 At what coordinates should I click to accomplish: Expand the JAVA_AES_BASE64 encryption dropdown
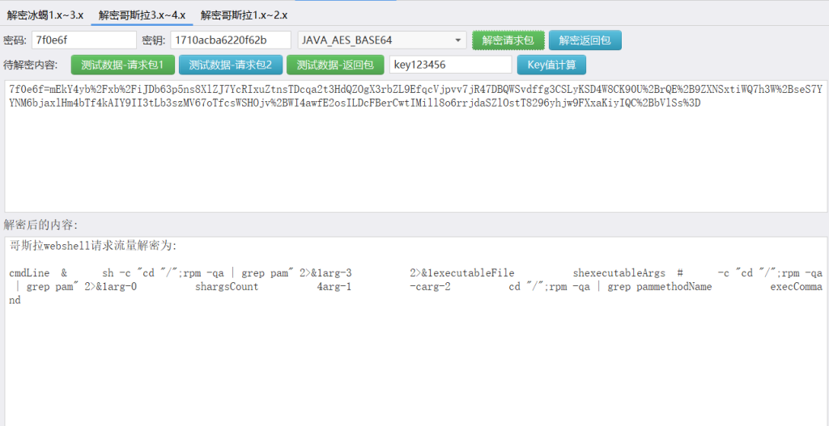458,40
